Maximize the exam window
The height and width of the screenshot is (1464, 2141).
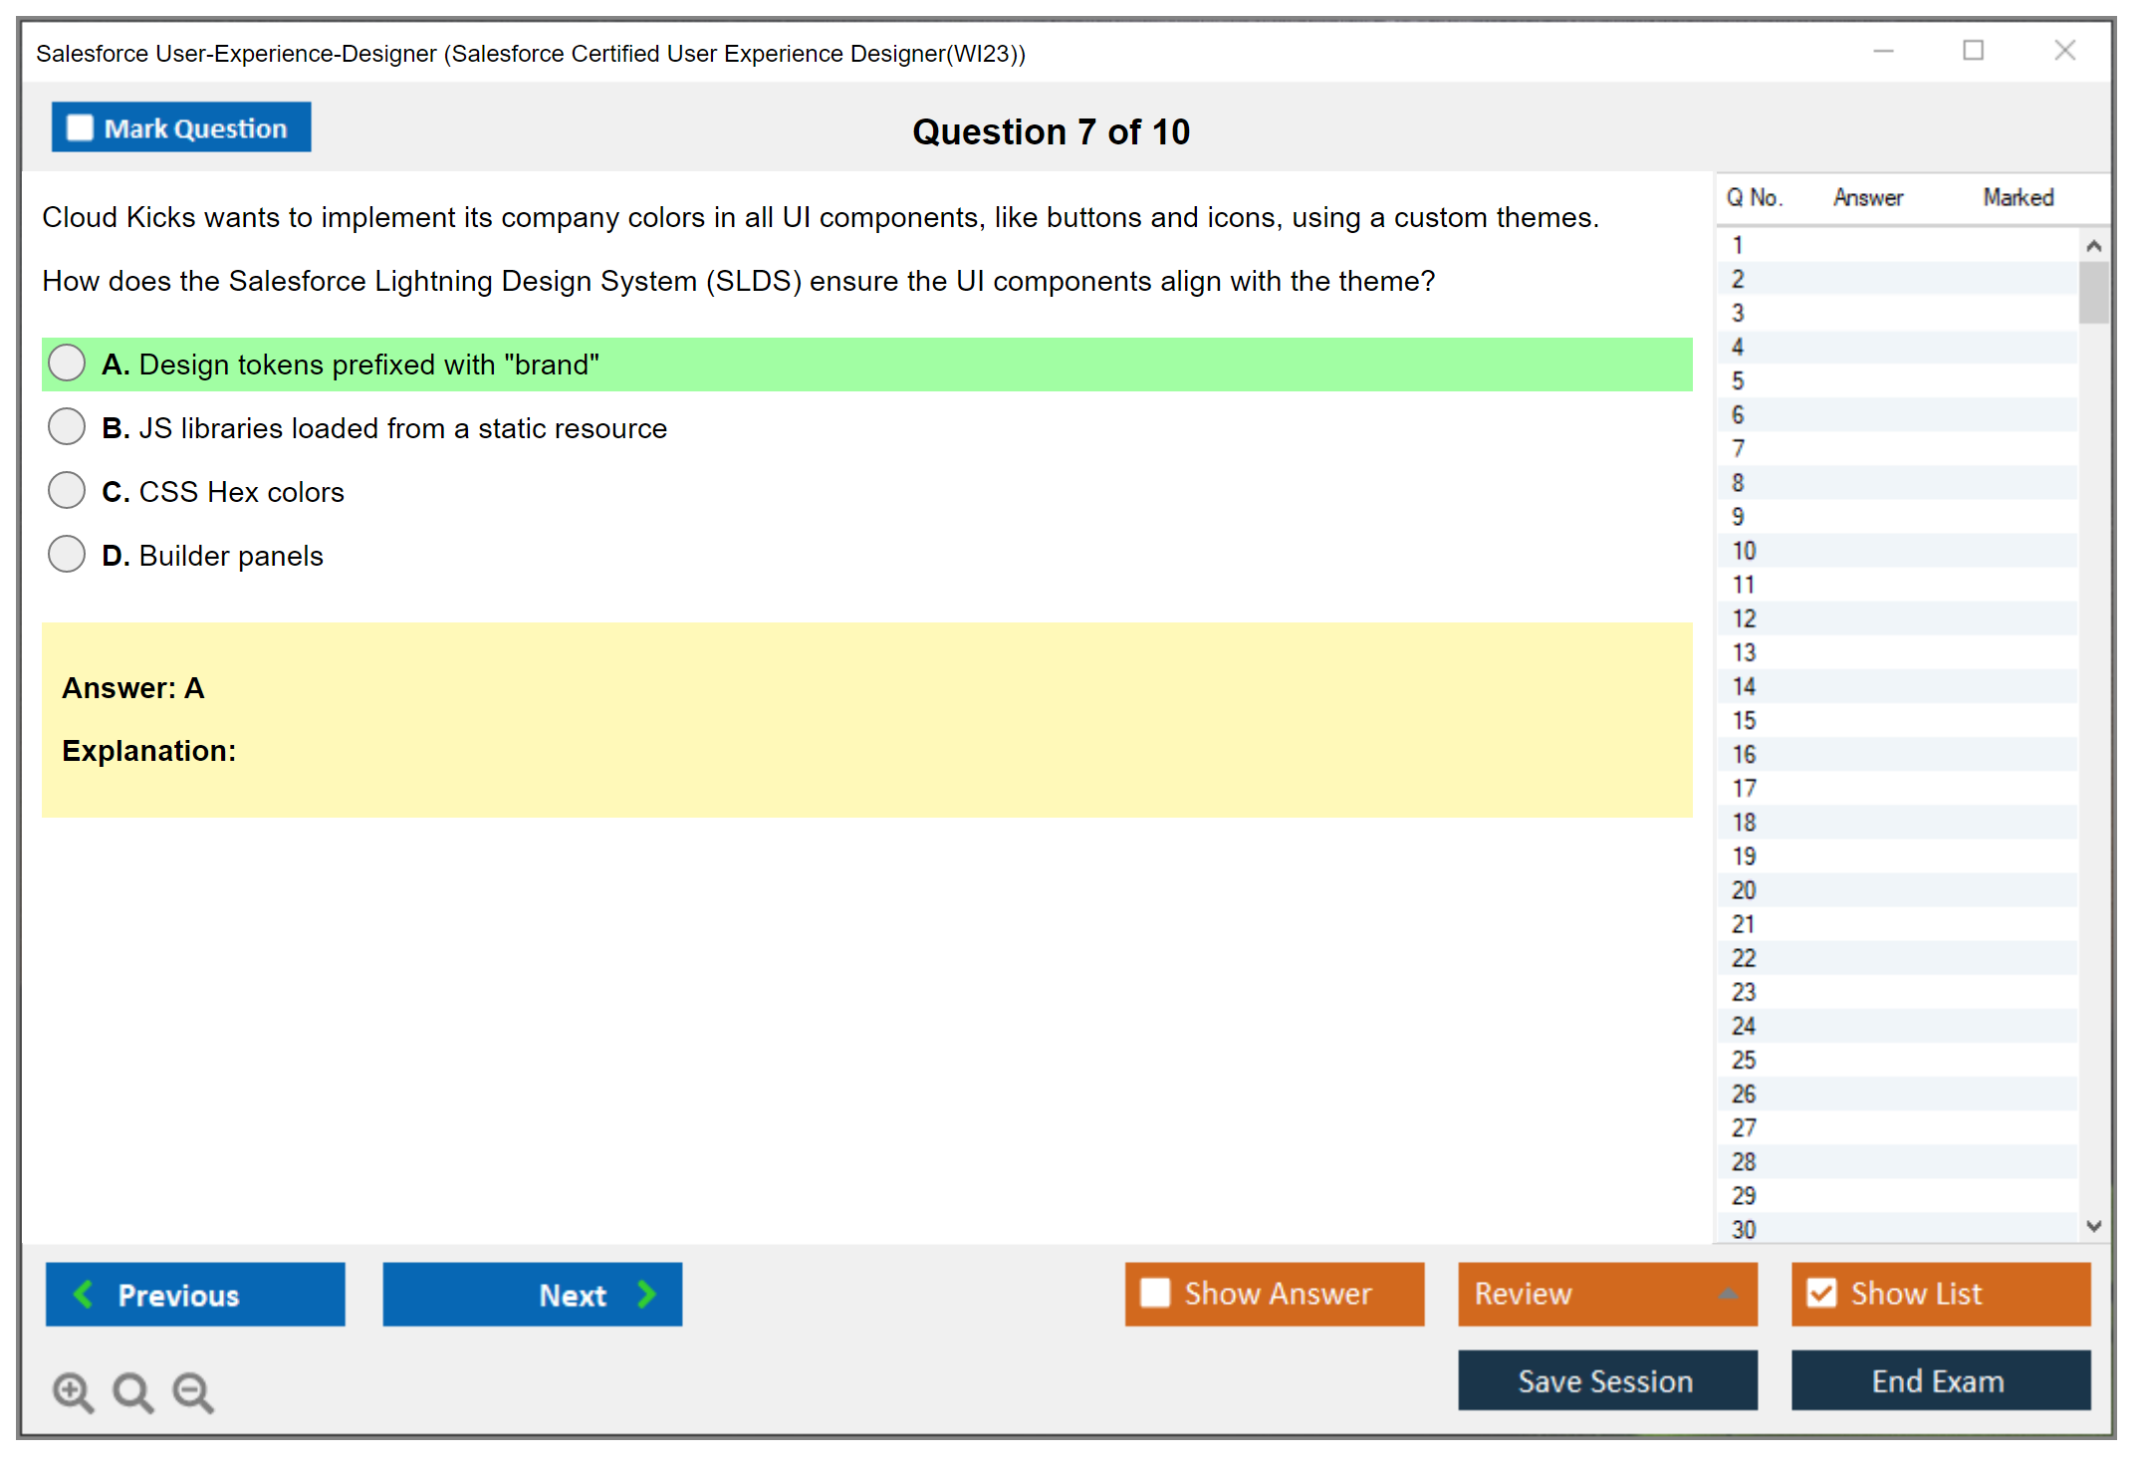coord(1973,51)
